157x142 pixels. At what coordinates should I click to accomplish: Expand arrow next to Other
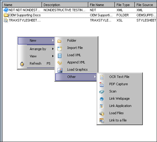pos(95,77)
